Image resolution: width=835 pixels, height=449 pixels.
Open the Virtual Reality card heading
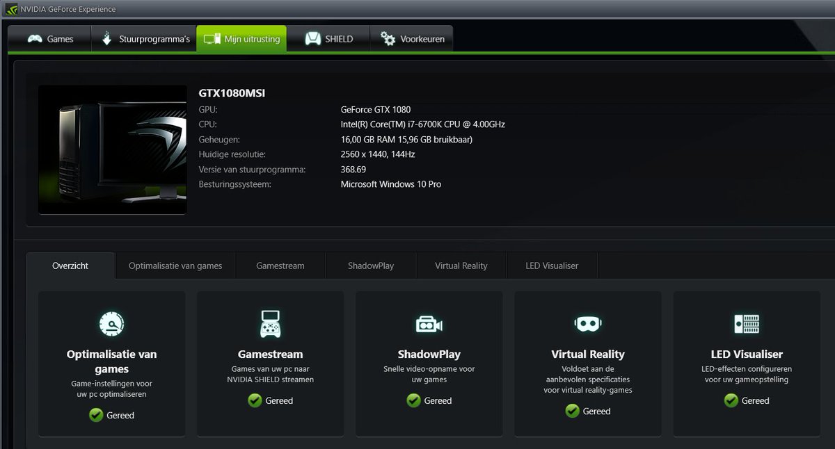(x=588, y=354)
